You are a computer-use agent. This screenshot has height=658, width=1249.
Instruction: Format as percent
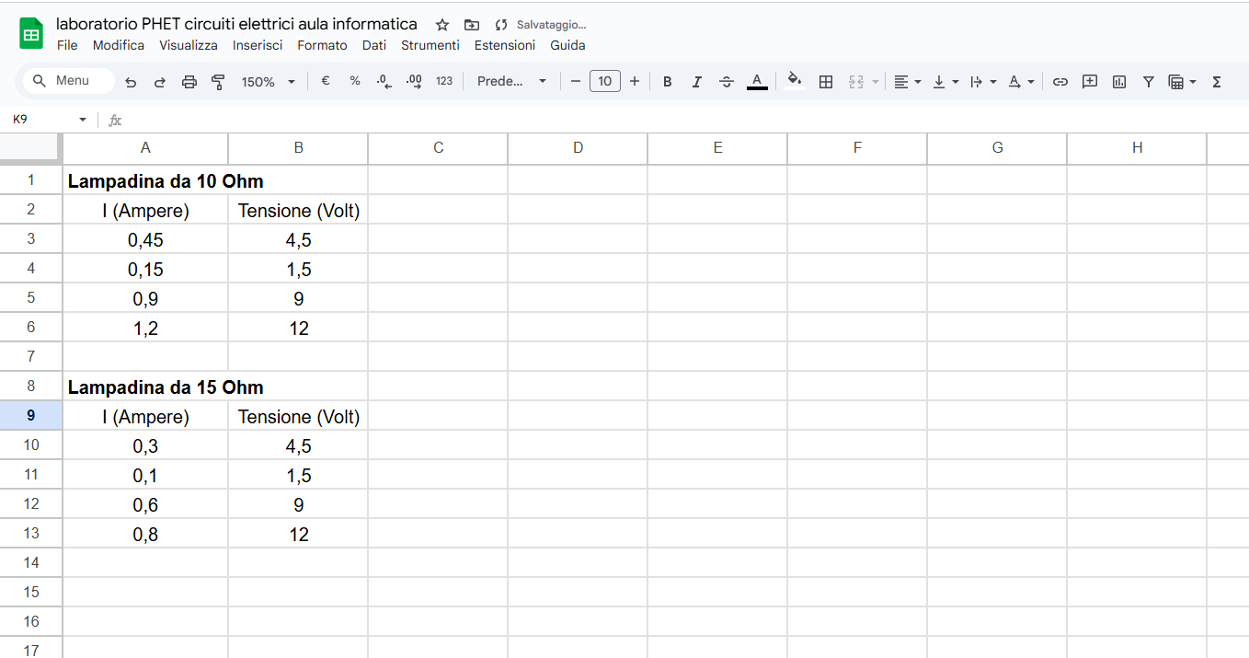tap(355, 81)
